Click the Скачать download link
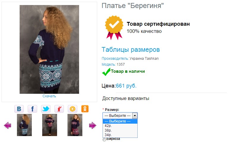 (x=49, y=96)
